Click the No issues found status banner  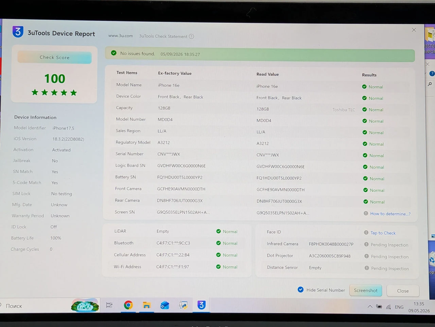[x=260, y=54]
